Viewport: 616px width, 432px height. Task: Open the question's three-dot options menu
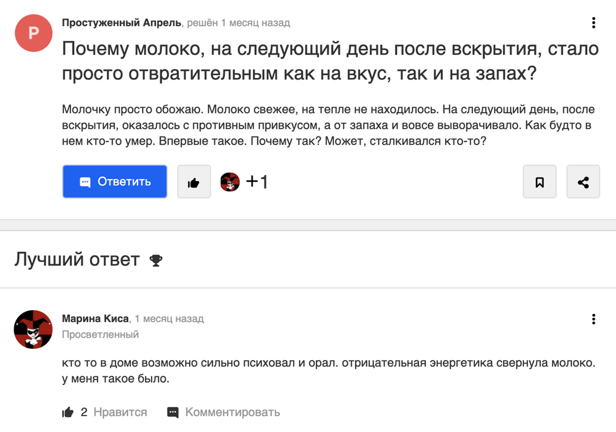click(593, 23)
